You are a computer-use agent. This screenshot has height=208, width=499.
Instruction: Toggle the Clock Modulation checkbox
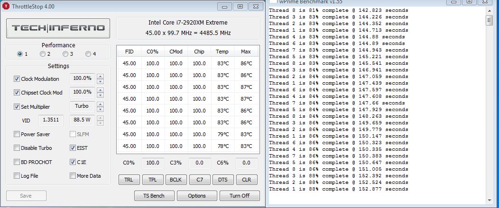pyautogui.click(x=17, y=78)
